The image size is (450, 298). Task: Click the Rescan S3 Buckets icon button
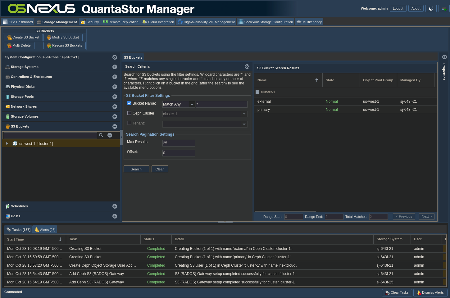coord(65,46)
